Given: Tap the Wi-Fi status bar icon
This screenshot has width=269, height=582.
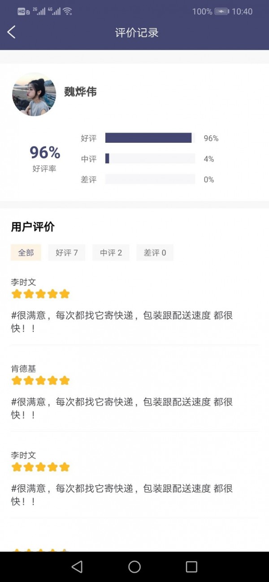Looking at the screenshot, I should click(67, 12).
